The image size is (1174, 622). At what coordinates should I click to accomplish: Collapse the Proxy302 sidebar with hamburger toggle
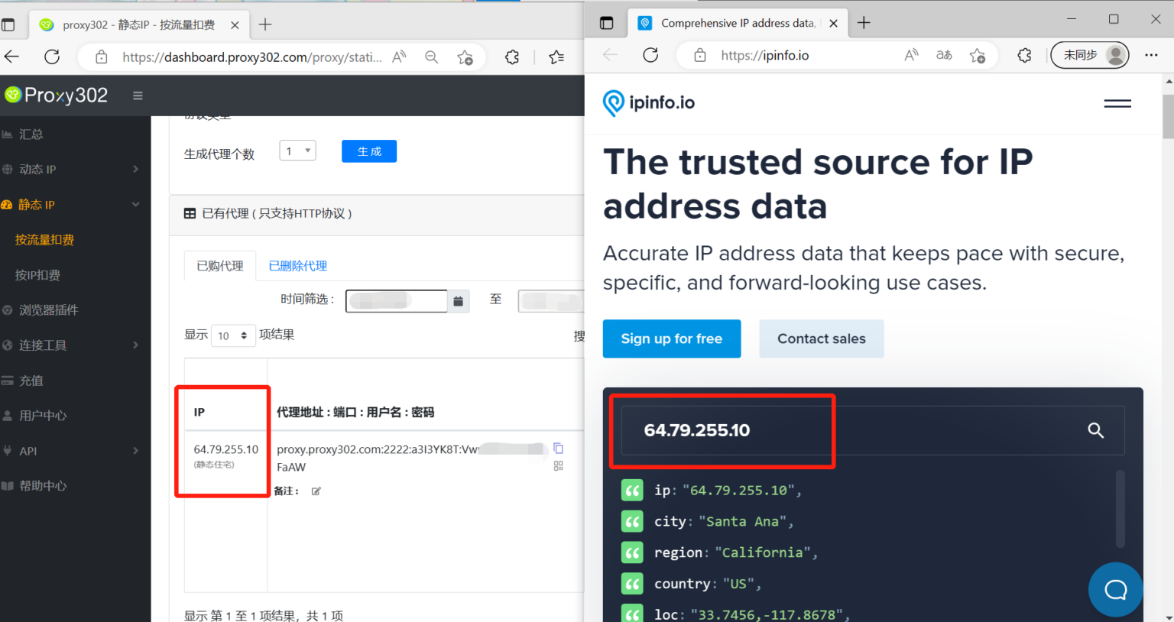138,96
